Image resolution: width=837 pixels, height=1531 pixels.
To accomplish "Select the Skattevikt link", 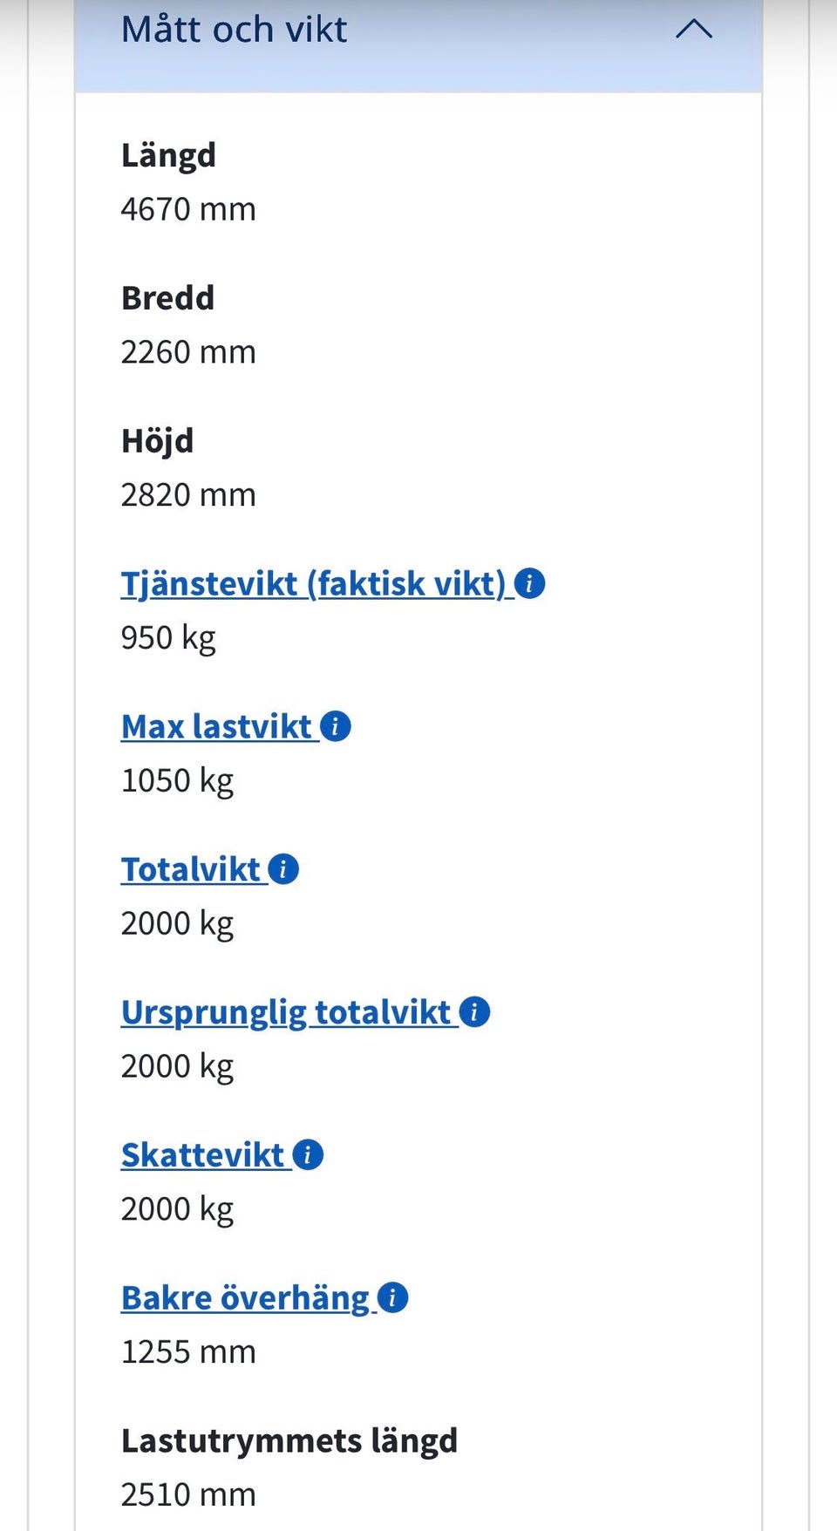I will tap(203, 1156).
